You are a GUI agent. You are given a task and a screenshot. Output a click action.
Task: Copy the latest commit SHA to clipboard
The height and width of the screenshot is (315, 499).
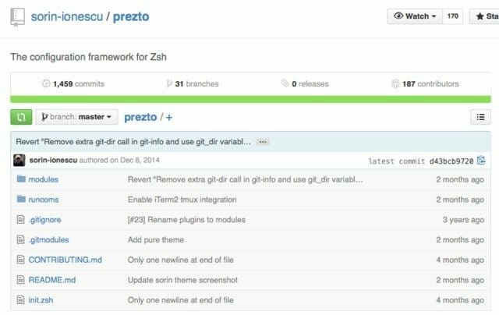[481, 161]
